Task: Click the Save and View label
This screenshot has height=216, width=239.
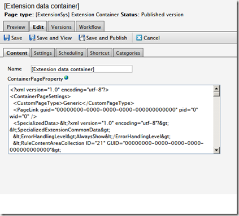Action: pyautogui.click(x=54, y=38)
